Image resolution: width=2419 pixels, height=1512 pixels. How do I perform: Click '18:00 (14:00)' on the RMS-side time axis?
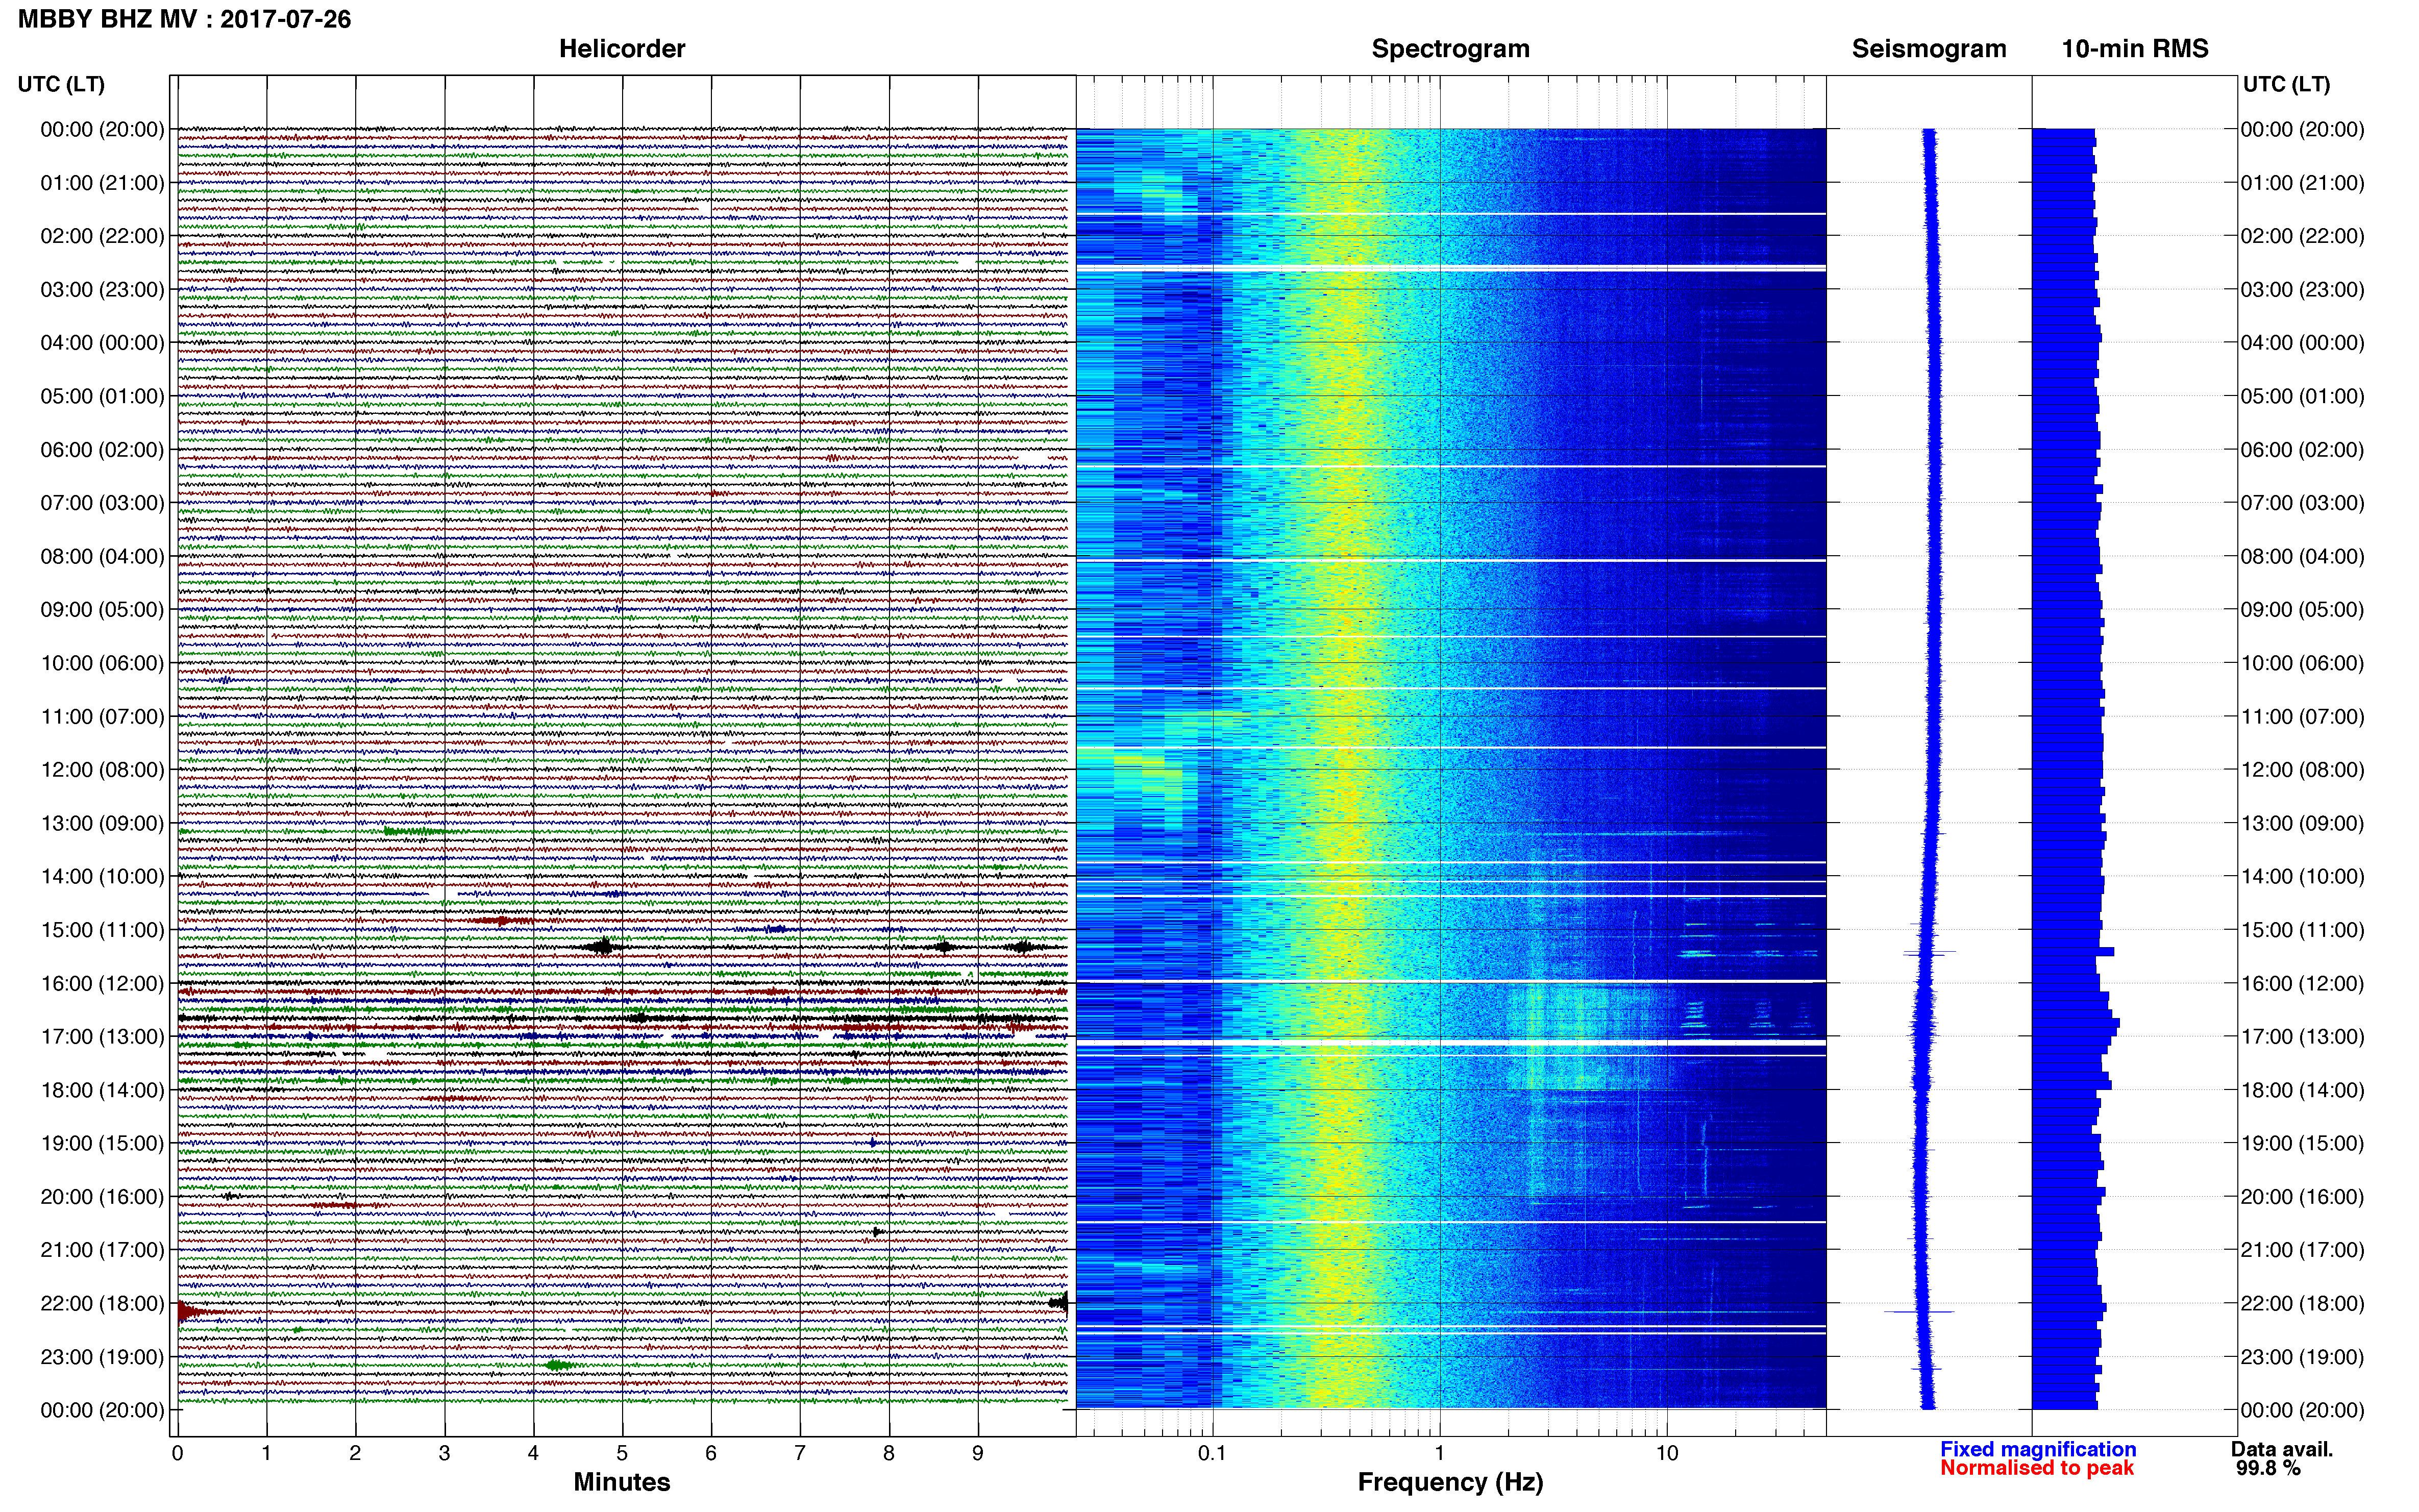coord(2302,1090)
